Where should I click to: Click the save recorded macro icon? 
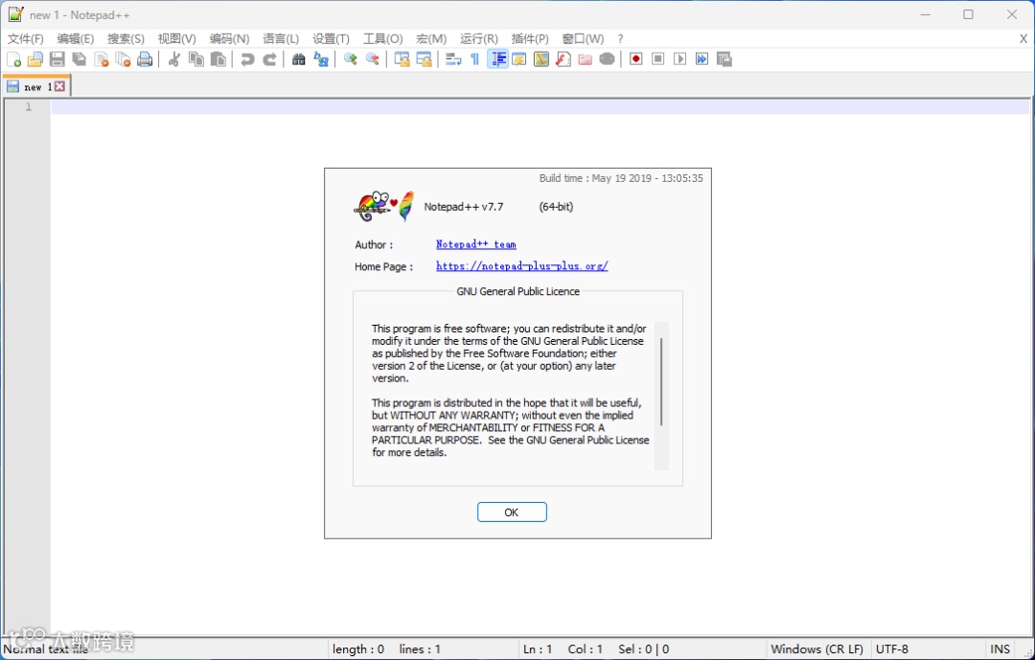pos(724,59)
